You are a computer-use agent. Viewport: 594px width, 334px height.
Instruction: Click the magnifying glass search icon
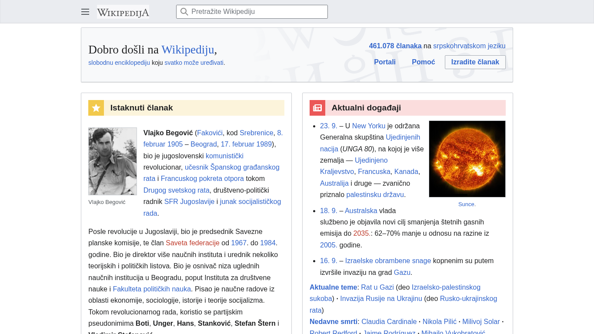pos(184,12)
